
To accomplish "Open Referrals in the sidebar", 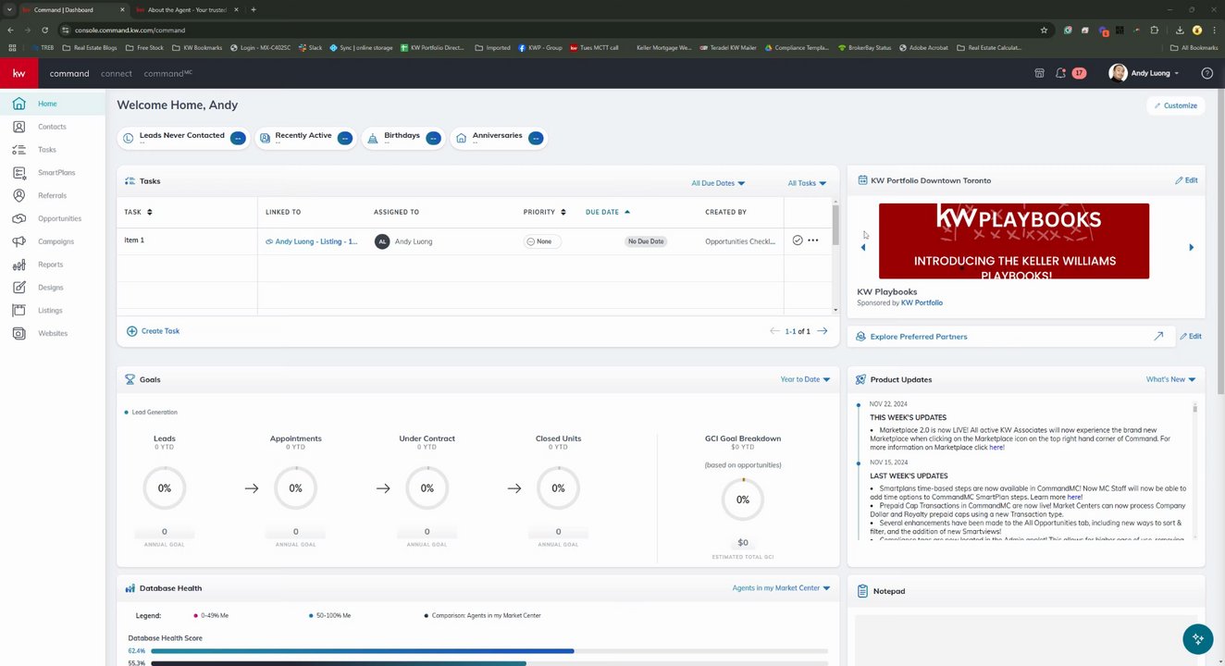I will pos(52,196).
